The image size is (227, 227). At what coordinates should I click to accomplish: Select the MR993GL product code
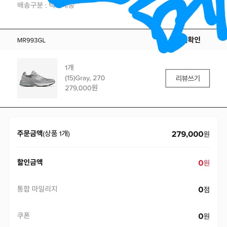click(31, 40)
